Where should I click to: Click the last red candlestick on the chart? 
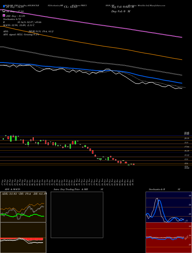pos(134,164)
